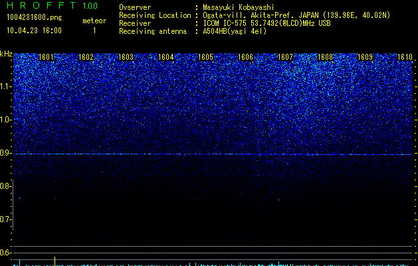Viewport: 418px width, 266px height.
Task: Click observer name Masayuki Kobayashi
Action: [x=239, y=7]
